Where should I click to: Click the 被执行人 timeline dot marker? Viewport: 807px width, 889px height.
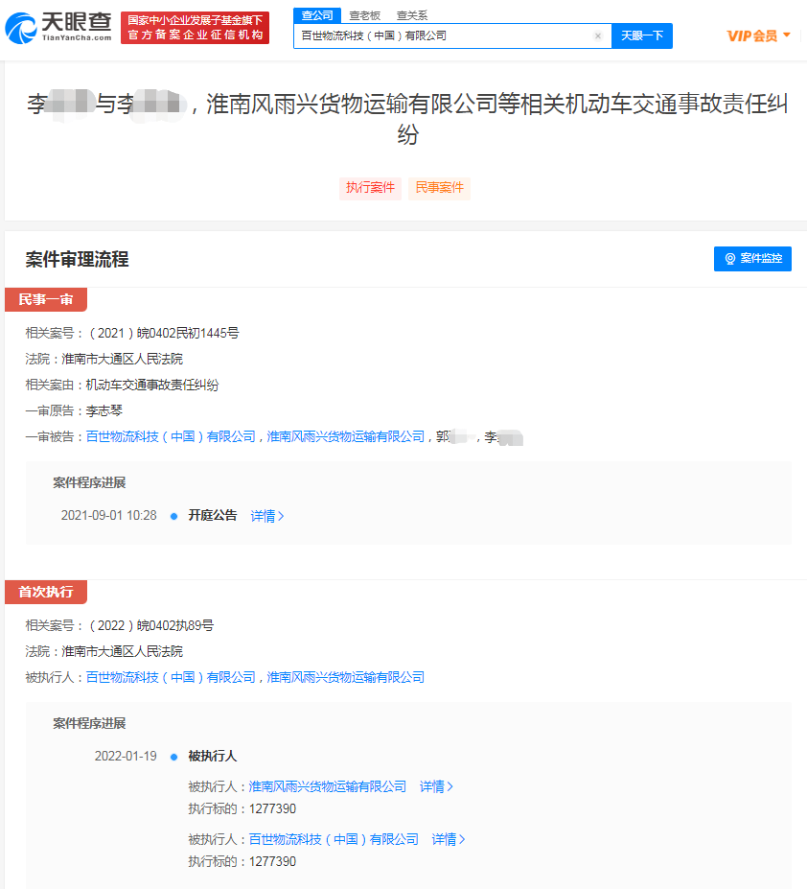tap(174, 757)
